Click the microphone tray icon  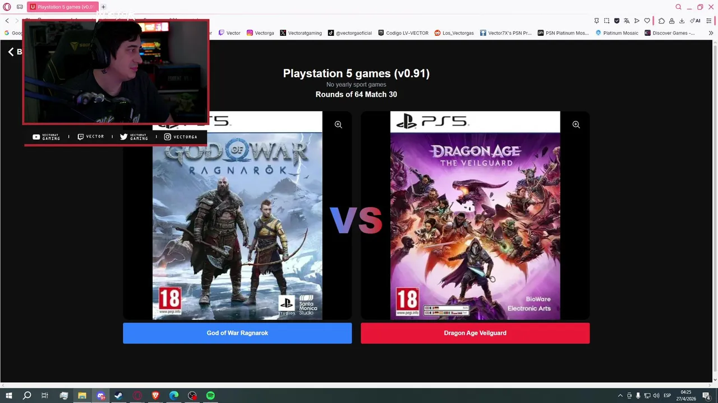[x=638, y=396]
